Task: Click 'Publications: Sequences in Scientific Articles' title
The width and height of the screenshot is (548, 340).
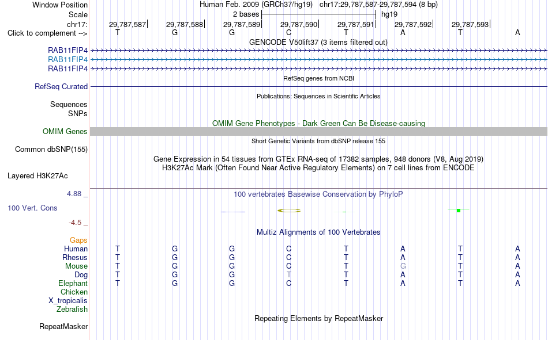Action: click(x=318, y=96)
